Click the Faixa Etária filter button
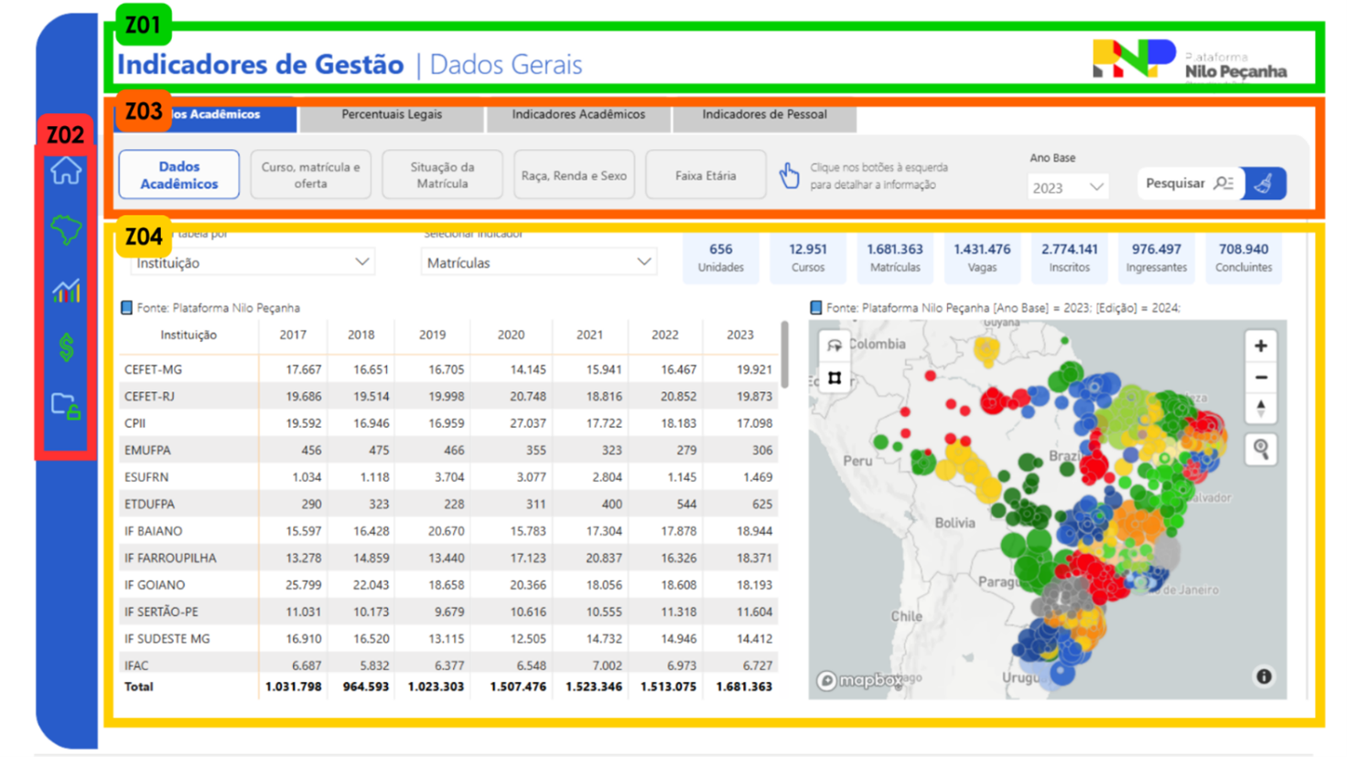The image size is (1347, 757). click(706, 175)
